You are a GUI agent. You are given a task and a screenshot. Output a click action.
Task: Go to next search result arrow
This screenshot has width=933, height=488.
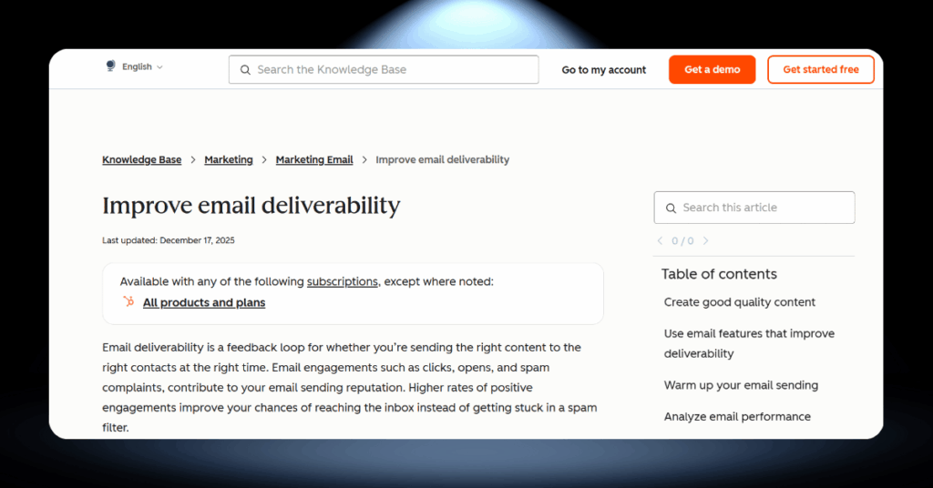tap(706, 240)
